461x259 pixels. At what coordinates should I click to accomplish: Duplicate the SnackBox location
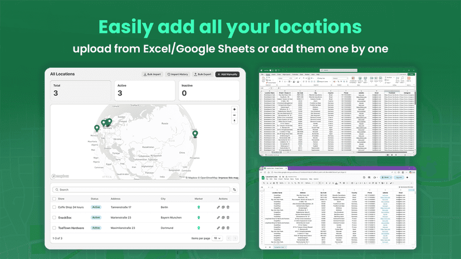click(x=223, y=218)
